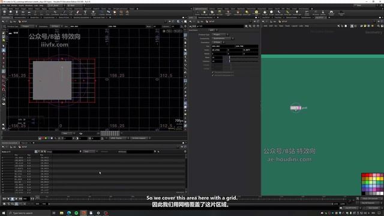Select the Sphere shelf tool
Image resolution: width=384 pixels, height=216 pixels.
11,13
